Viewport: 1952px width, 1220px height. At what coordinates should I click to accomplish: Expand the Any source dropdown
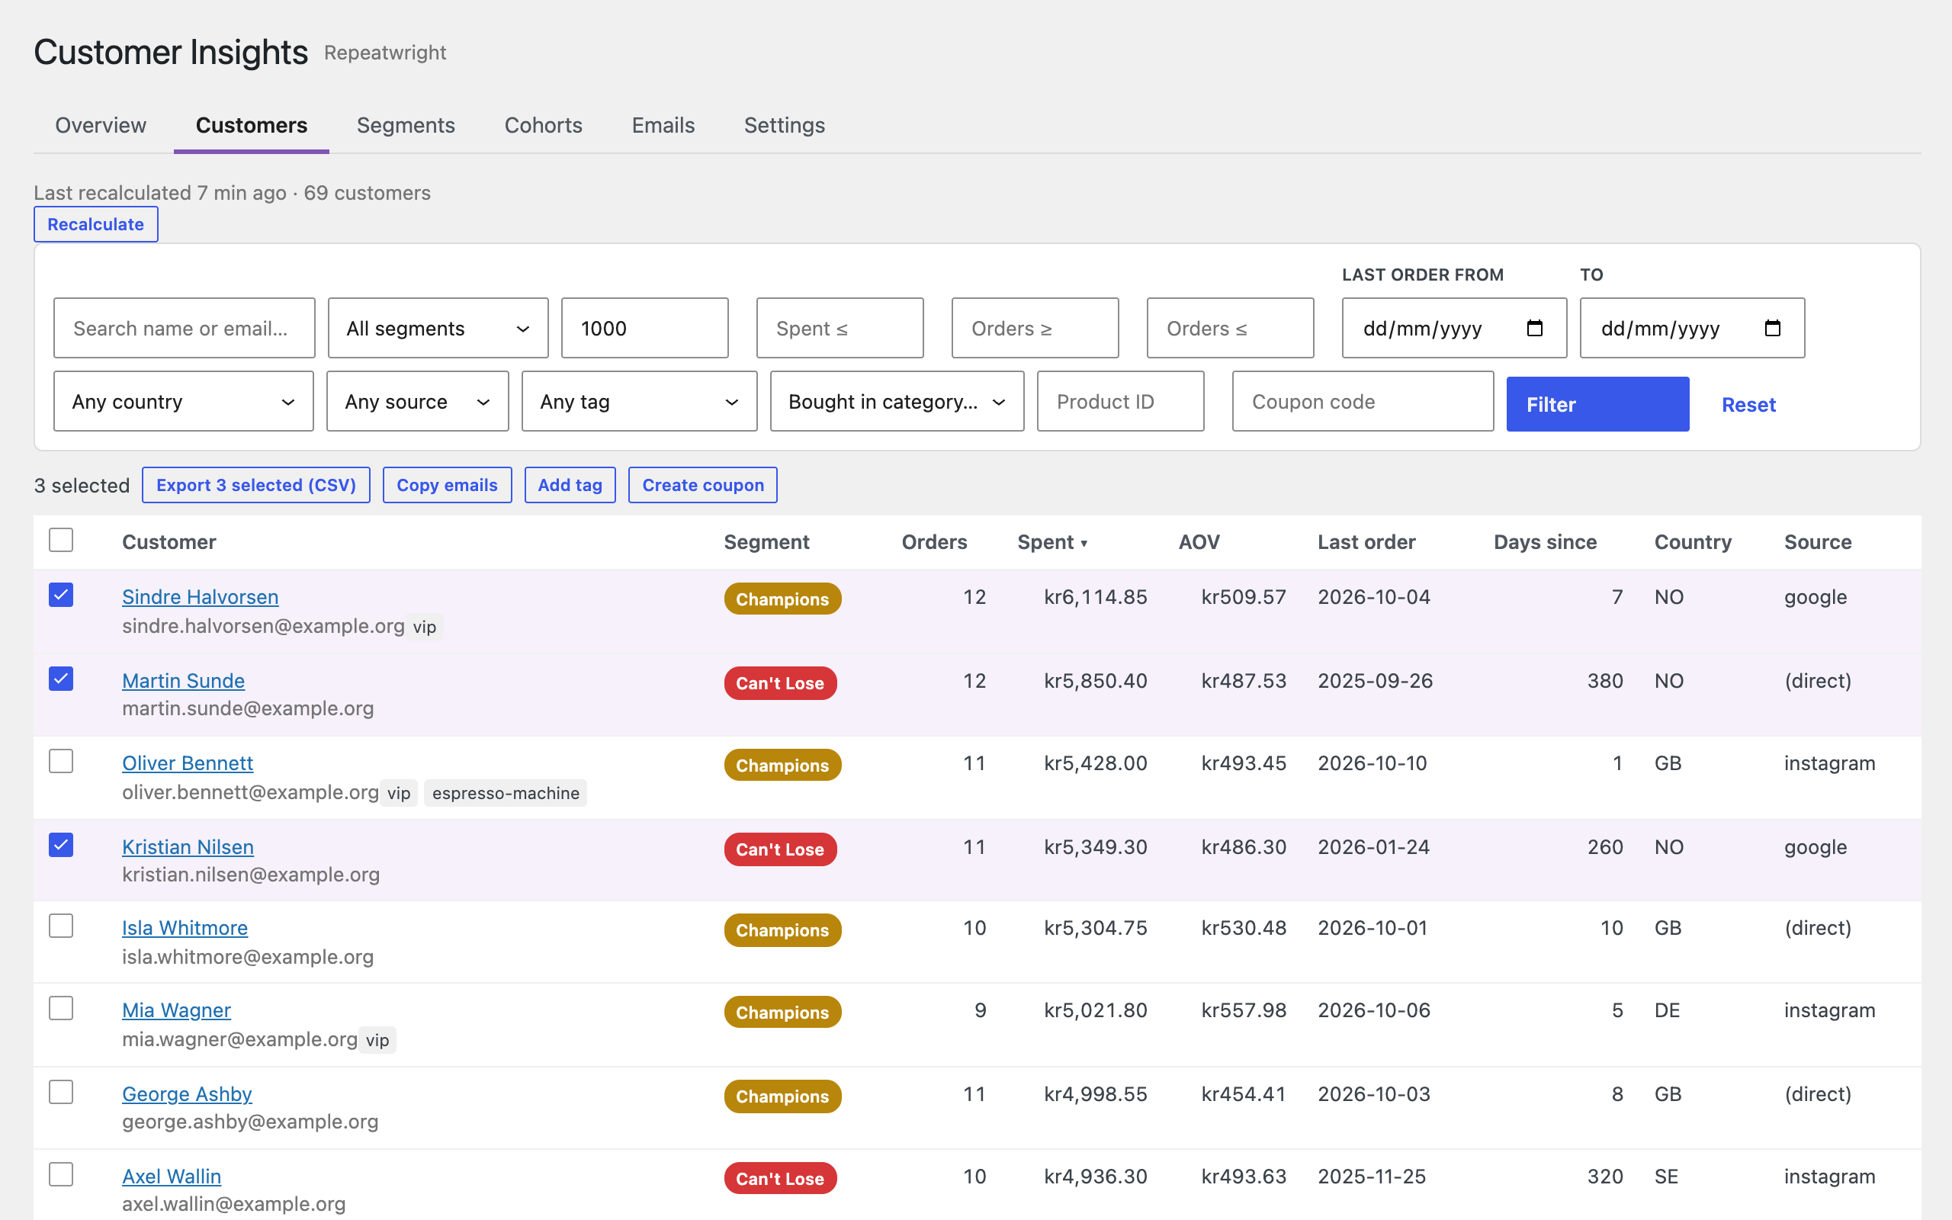click(418, 401)
